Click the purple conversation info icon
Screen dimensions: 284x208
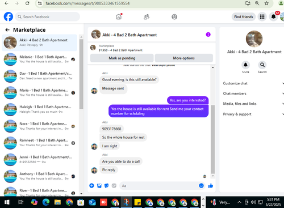pos(208,35)
